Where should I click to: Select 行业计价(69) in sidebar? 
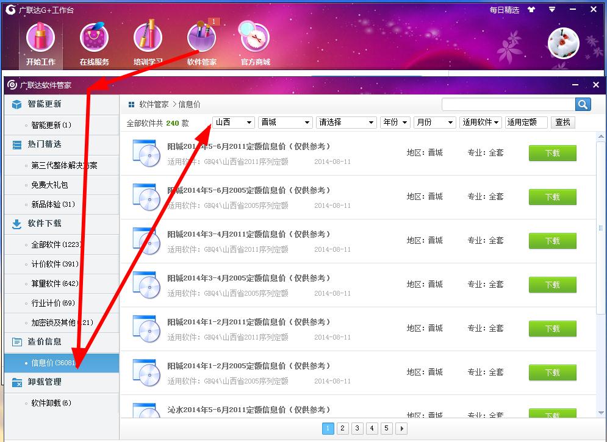pyautogui.click(x=62, y=303)
